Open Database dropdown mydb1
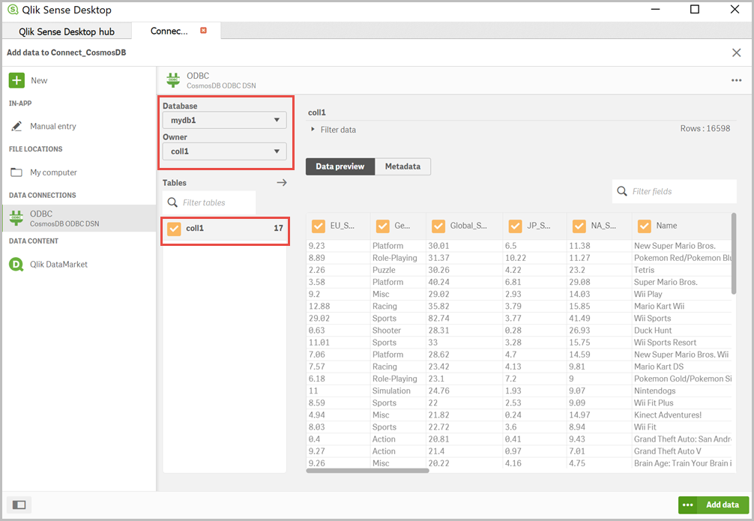Viewport: 754px width, 521px height. pyautogui.click(x=225, y=120)
